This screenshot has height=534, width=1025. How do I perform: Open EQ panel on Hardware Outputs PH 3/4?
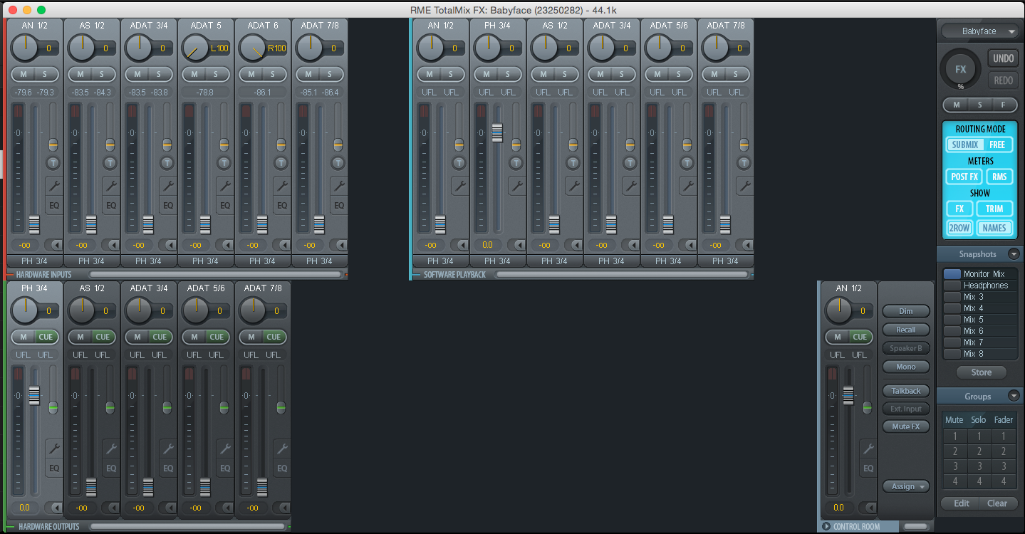pyautogui.click(x=54, y=468)
